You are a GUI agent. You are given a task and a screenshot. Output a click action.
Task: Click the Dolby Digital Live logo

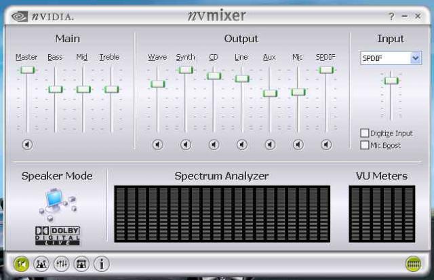(x=58, y=236)
